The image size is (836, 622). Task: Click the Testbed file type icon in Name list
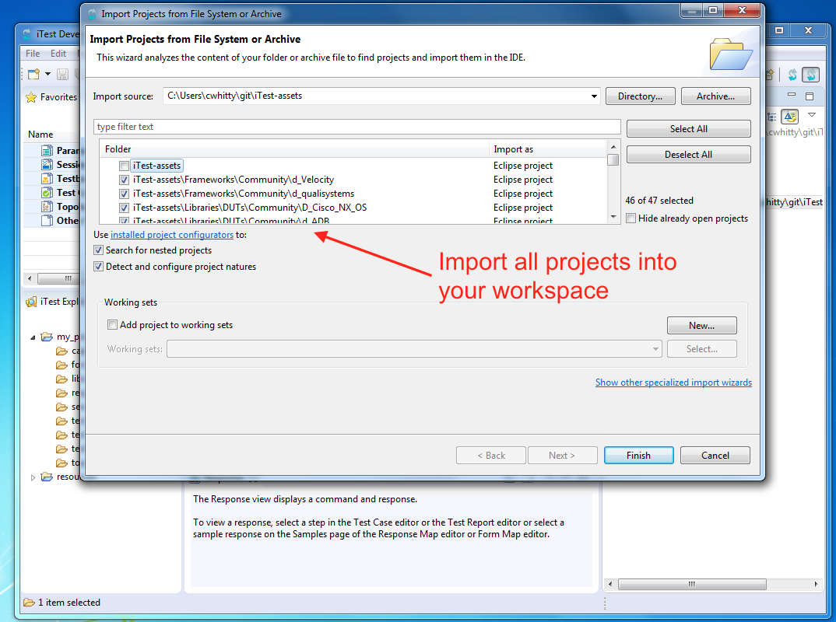click(x=47, y=178)
